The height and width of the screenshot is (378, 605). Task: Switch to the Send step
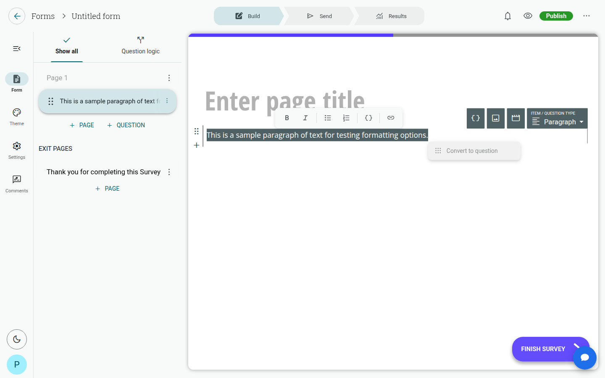(x=319, y=16)
